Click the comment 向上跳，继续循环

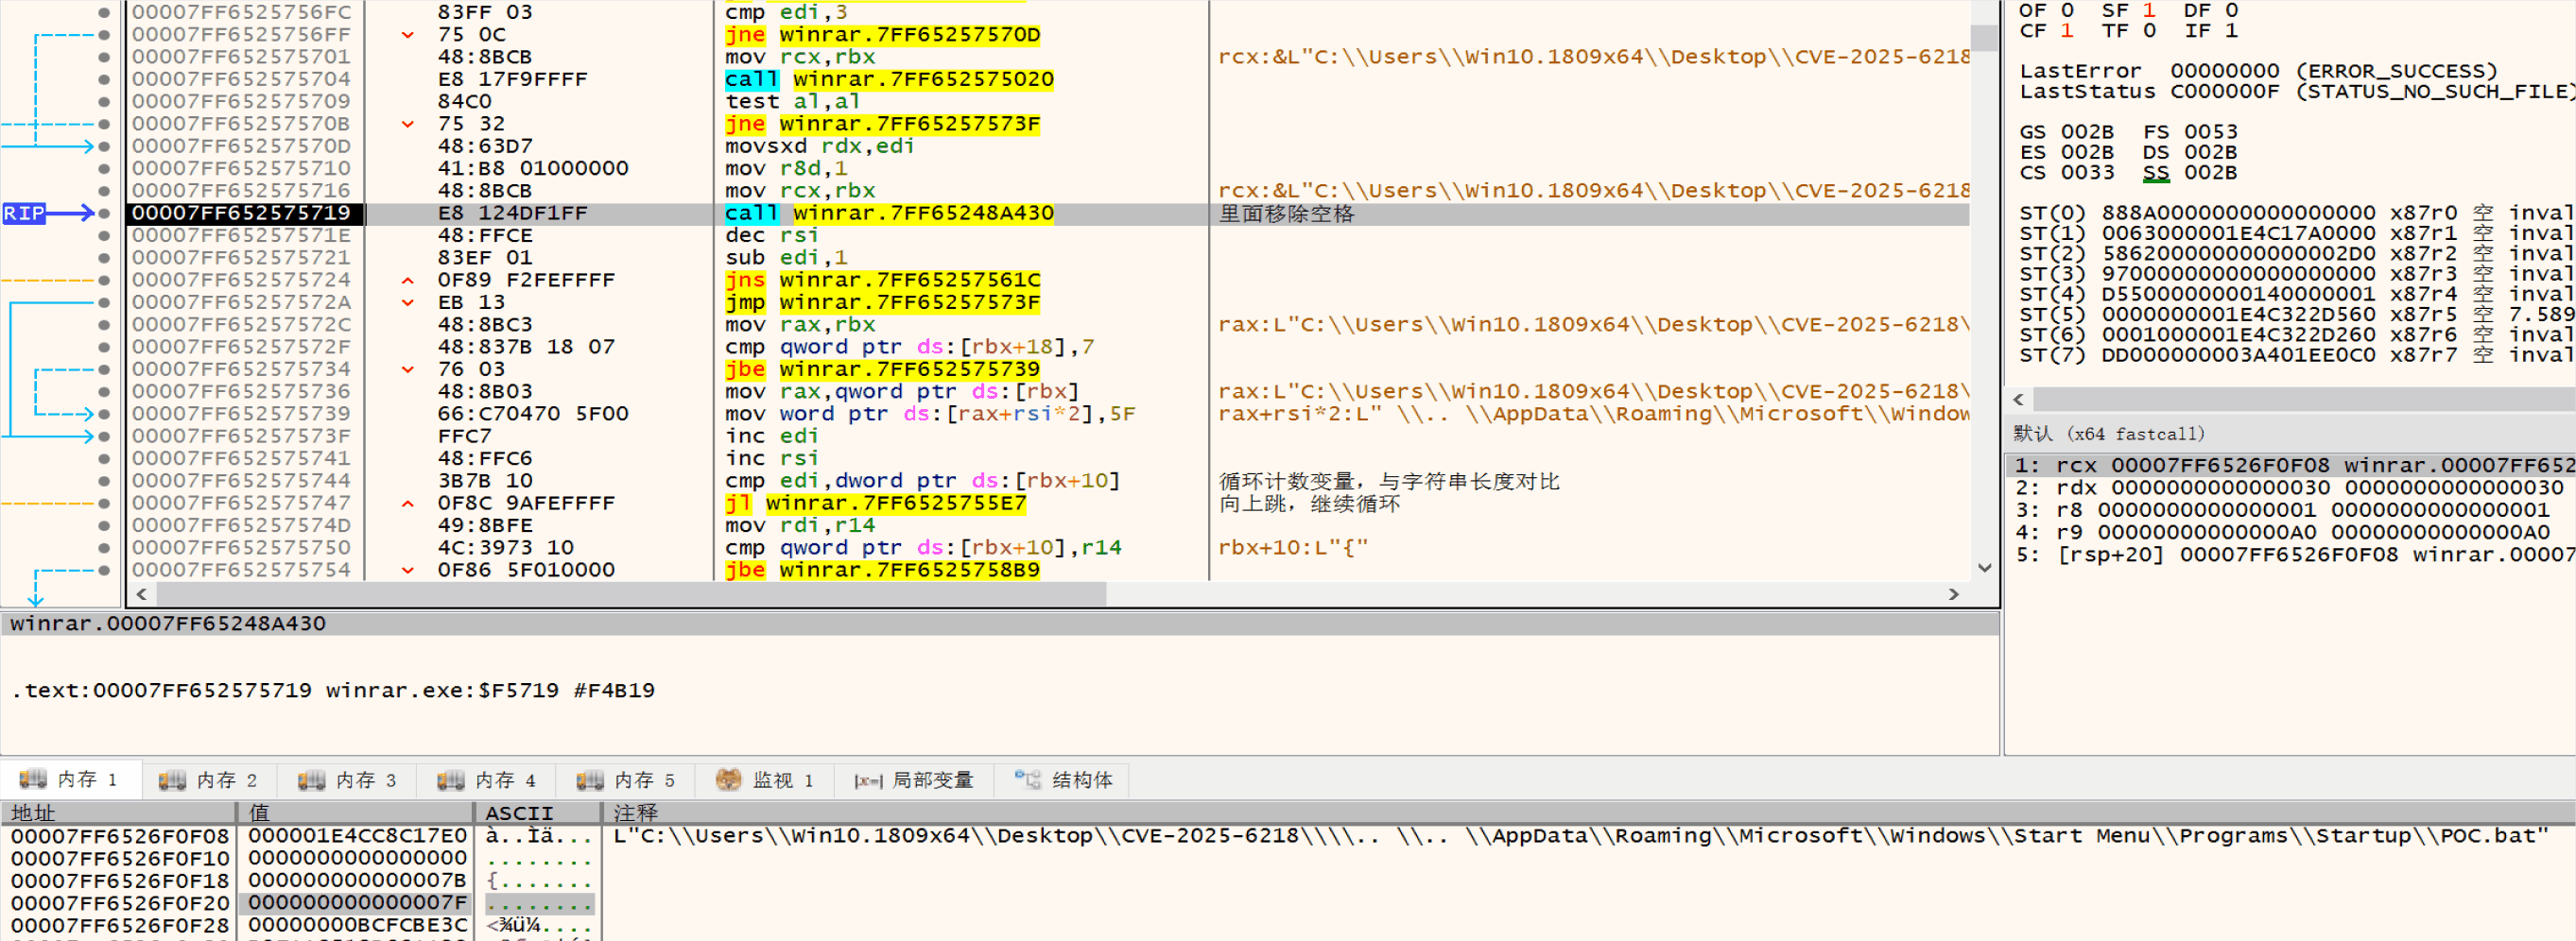point(1309,503)
